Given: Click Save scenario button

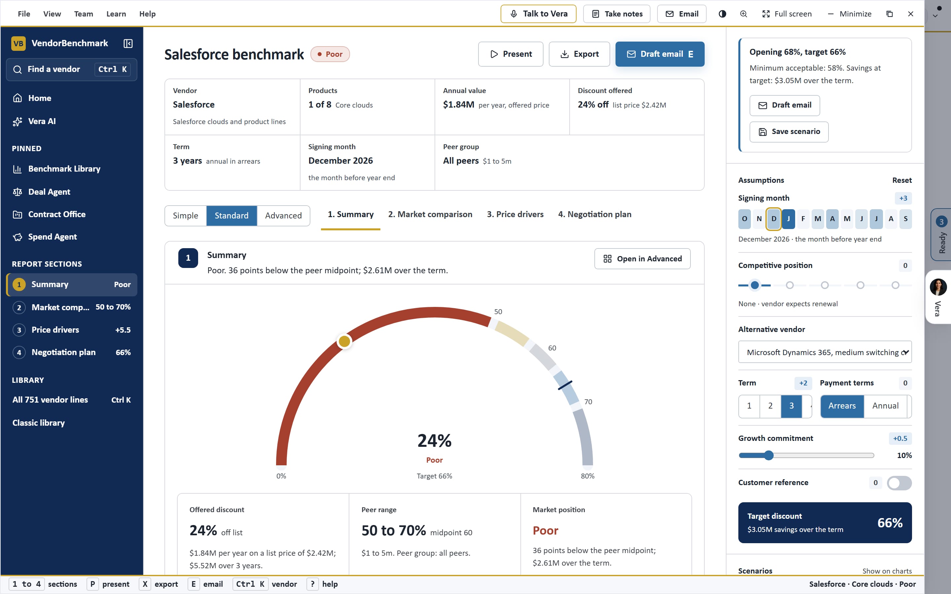Looking at the screenshot, I should [789, 132].
